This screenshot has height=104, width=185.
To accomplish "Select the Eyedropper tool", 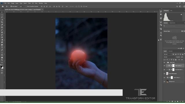I will [x=2, y=25].
